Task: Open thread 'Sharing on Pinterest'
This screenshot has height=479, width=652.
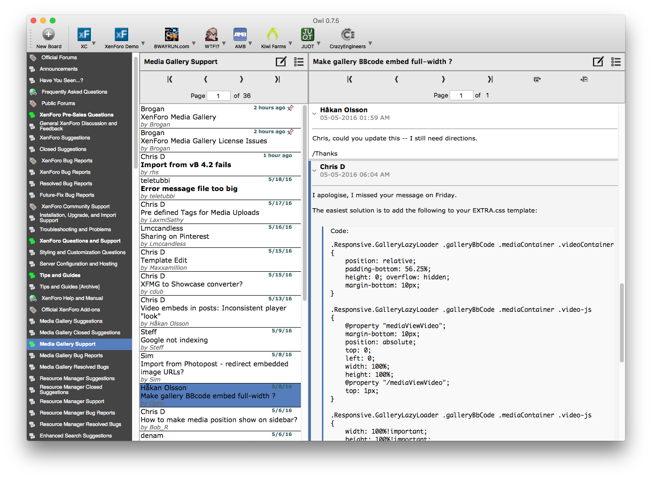Action: [x=221, y=236]
